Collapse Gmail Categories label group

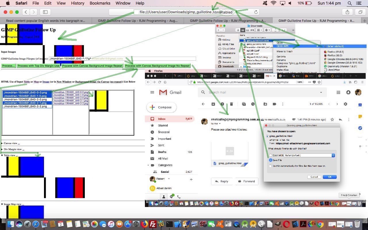tap(148, 165)
